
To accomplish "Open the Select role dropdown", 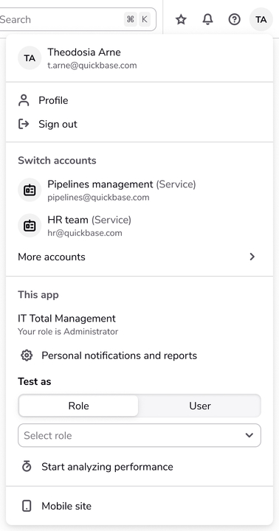I will tap(139, 435).
